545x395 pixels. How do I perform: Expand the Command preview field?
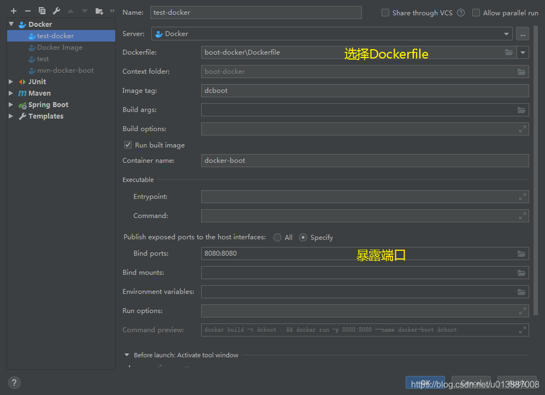pos(522,330)
